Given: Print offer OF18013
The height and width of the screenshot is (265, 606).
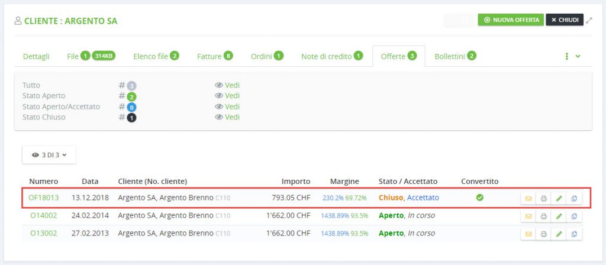Looking at the screenshot, I should coord(543,198).
